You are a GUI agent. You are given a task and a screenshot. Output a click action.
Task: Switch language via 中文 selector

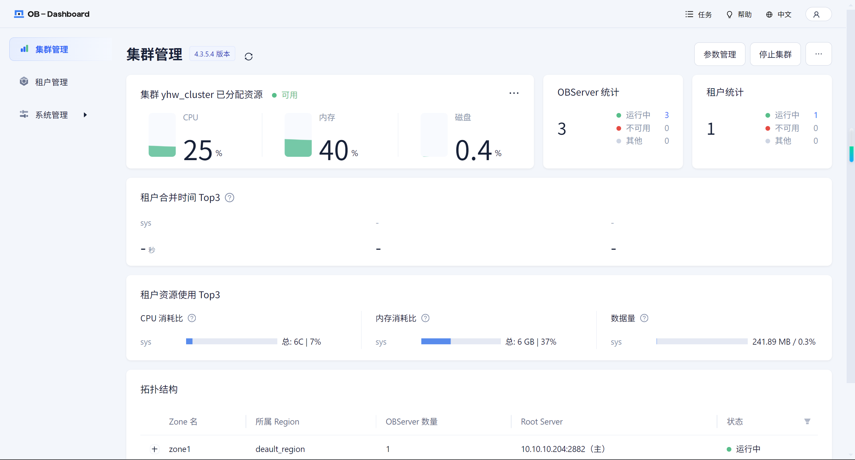click(778, 14)
